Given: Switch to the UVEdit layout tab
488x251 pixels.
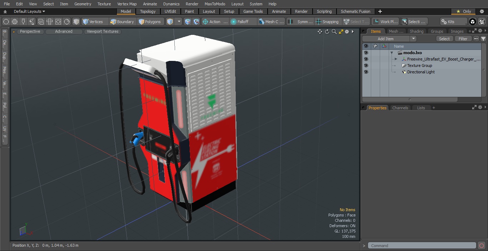Looking at the screenshot, I should (170, 11).
